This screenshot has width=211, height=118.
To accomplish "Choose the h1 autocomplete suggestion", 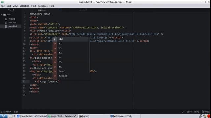I will point(71,44).
